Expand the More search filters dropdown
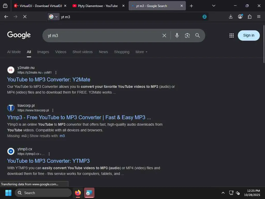Image resolution: width=265 pixels, height=199 pixels. pyautogui.click(x=141, y=52)
